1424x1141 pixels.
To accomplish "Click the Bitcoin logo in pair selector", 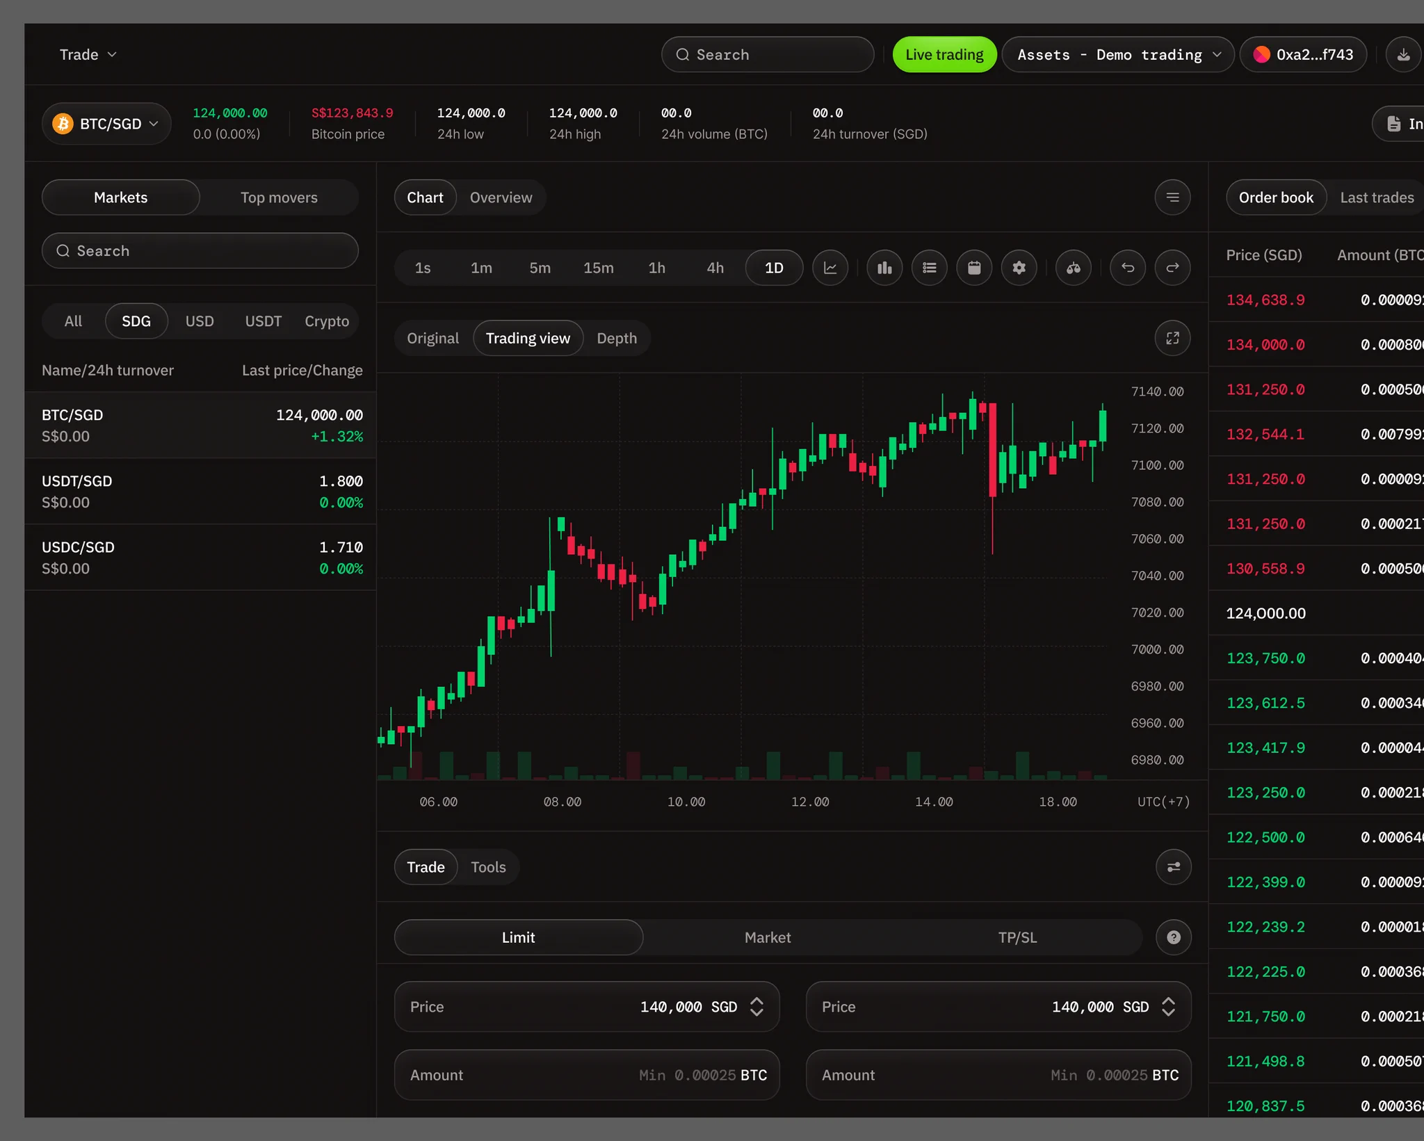I will 63,124.
